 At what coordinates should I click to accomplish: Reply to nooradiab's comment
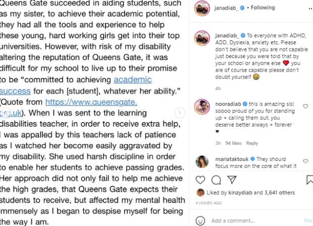pyautogui.click(x=252, y=143)
